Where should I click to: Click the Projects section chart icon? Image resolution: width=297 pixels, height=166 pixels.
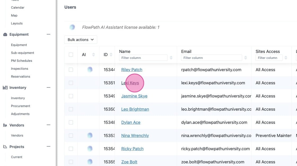[x=5, y=147]
